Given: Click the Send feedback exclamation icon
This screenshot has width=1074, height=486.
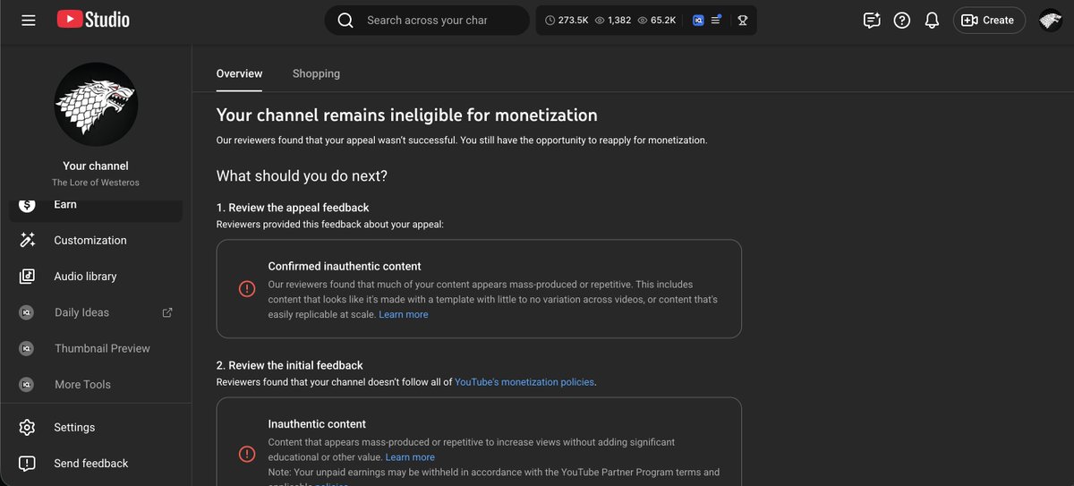Looking at the screenshot, I should tap(28, 464).
